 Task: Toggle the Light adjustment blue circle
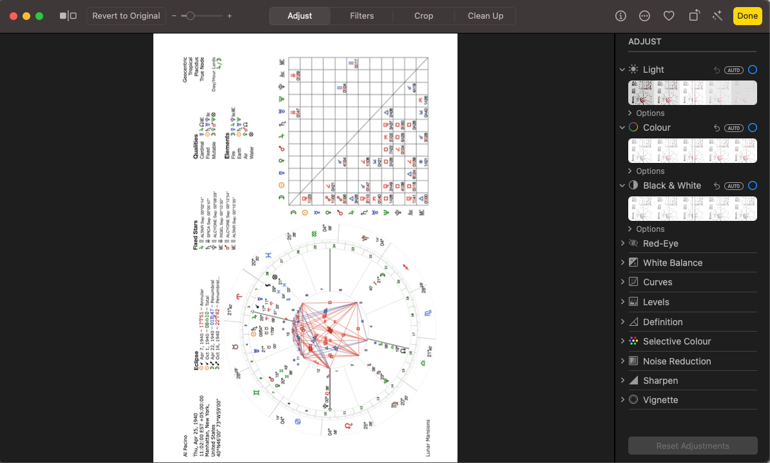(x=752, y=70)
